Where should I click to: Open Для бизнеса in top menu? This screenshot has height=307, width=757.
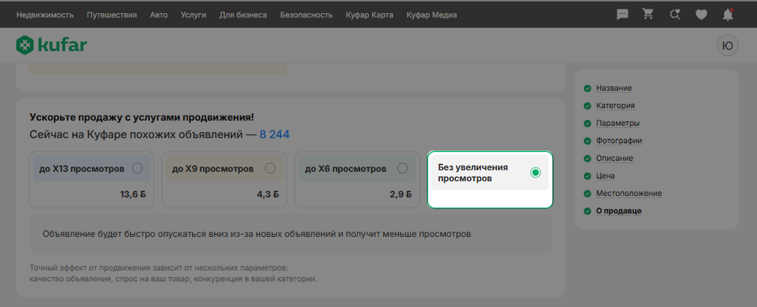coord(243,15)
